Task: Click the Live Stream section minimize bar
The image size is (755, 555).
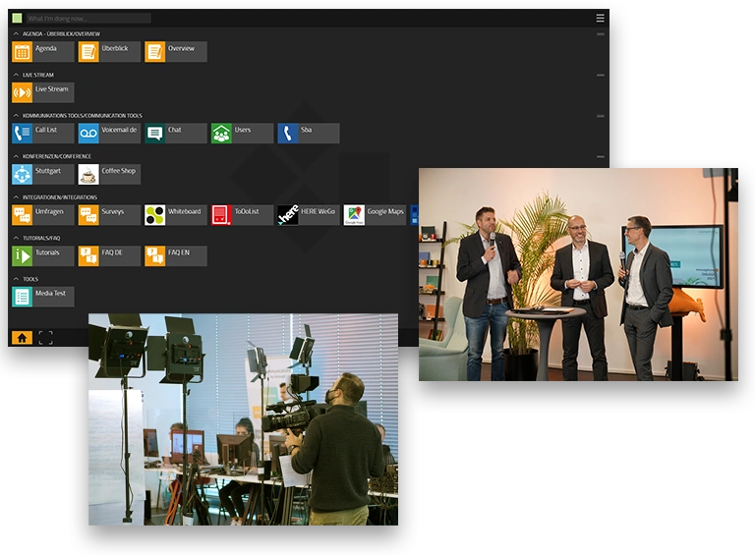Action: coord(601,75)
